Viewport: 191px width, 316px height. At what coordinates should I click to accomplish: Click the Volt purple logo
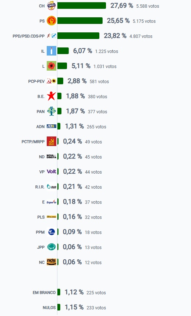click(x=52, y=171)
